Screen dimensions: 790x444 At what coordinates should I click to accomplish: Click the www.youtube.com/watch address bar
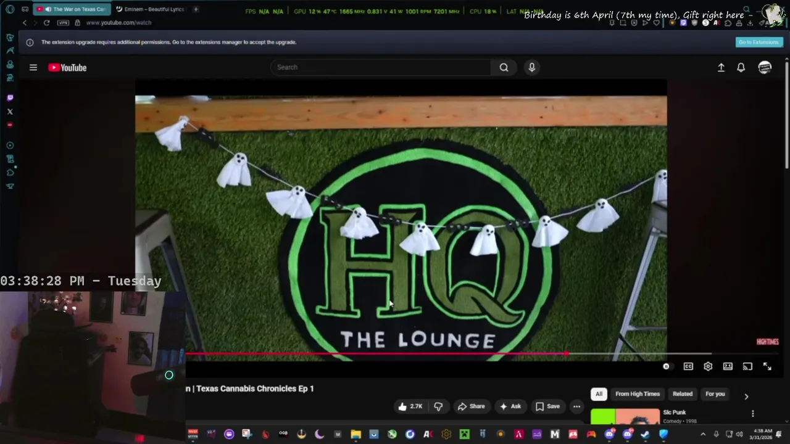[118, 23]
